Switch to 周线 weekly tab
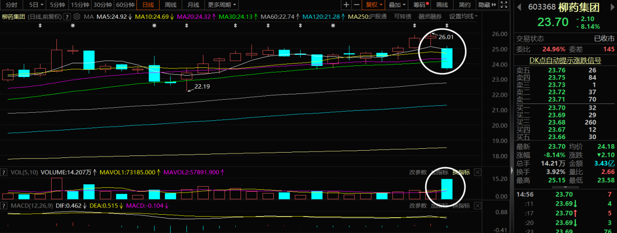This screenshot has width=617, height=233. [x=171, y=5]
